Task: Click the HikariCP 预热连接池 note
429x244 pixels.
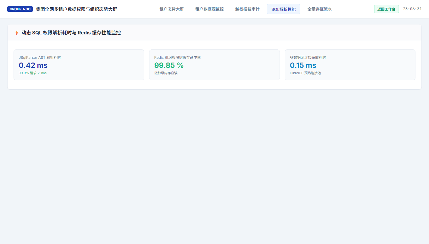Action: tap(305, 73)
